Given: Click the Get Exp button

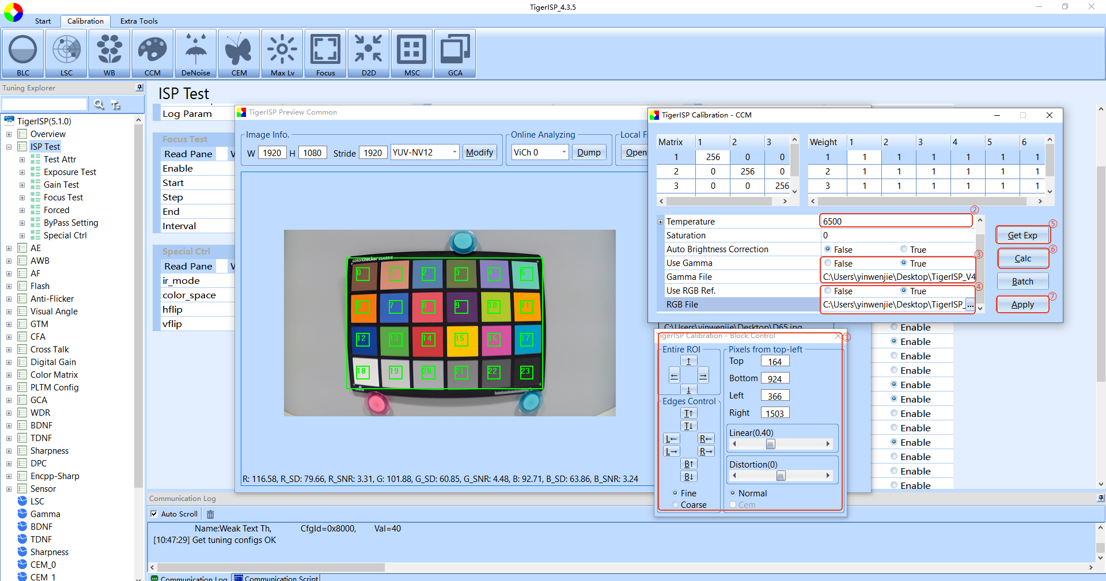Looking at the screenshot, I should [1022, 236].
